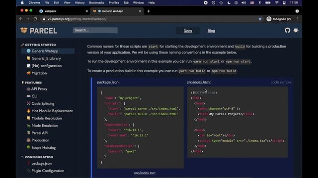Open the Incognito profile button

click(x=279, y=19)
